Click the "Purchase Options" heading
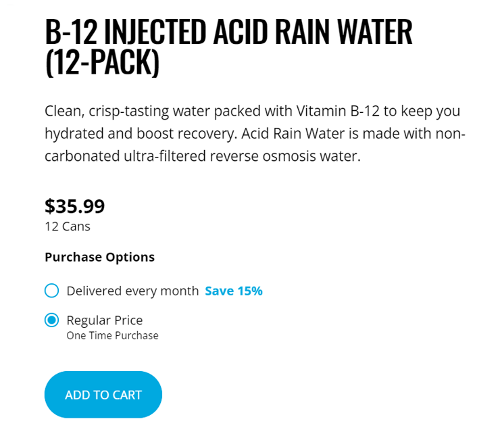The height and width of the screenshot is (438, 502). (99, 257)
